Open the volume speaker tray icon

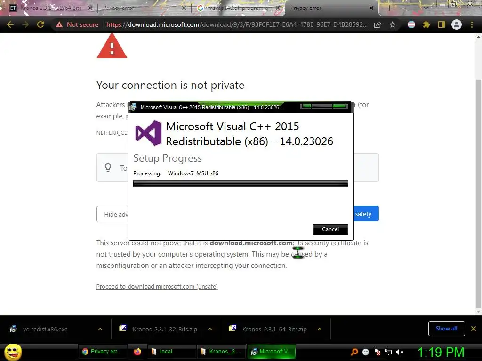(x=400, y=352)
